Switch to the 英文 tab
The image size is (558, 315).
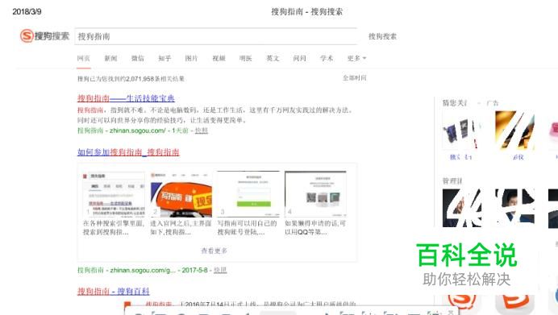coord(273,58)
